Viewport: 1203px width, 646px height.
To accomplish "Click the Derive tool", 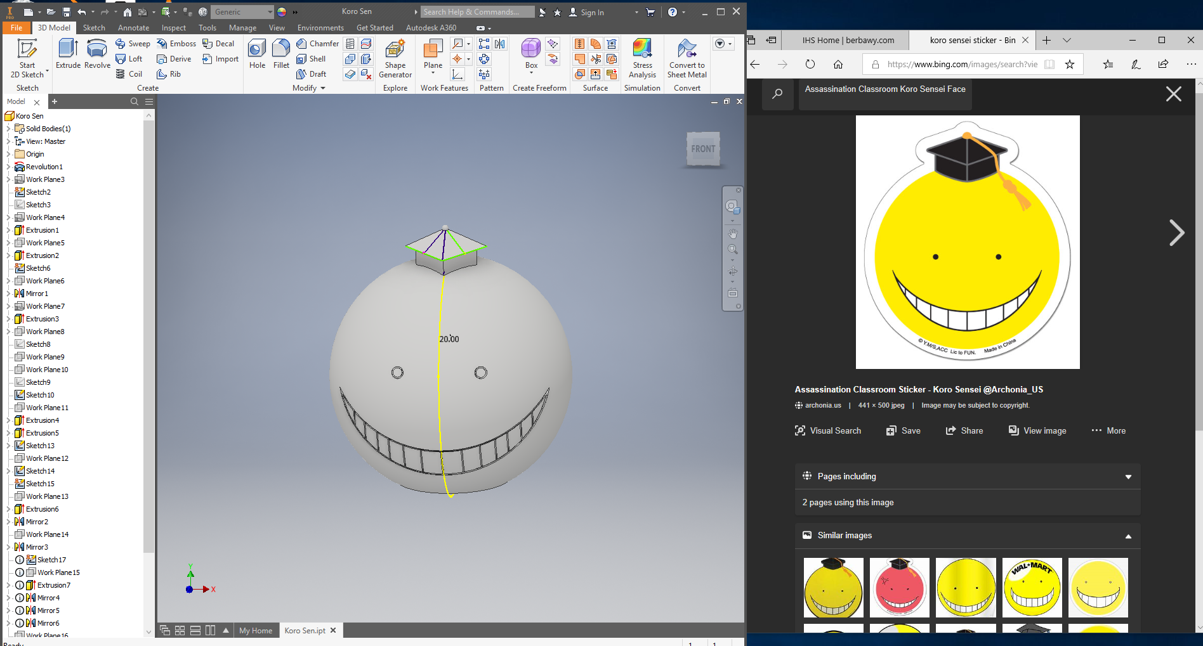I will (174, 59).
